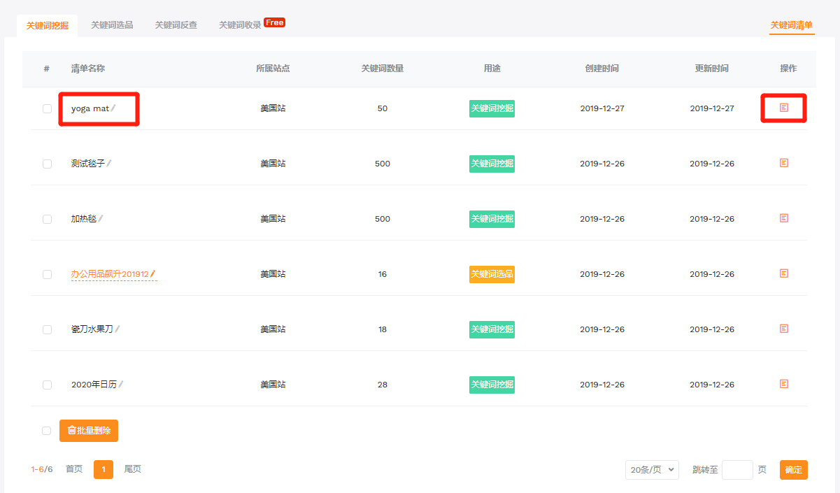Image resolution: width=840 pixels, height=493 pixels.
Task: Click the rename pencil beside 瓷刀水果刀
Action: (x=118, y=329)
